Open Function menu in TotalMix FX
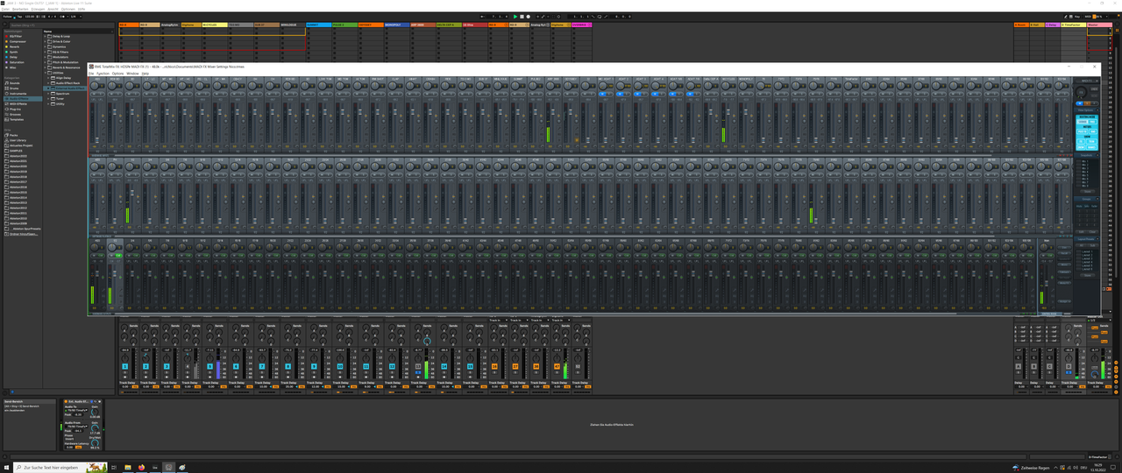The image size is (1122, 473). pyautogui.click(x=103, y=74)
